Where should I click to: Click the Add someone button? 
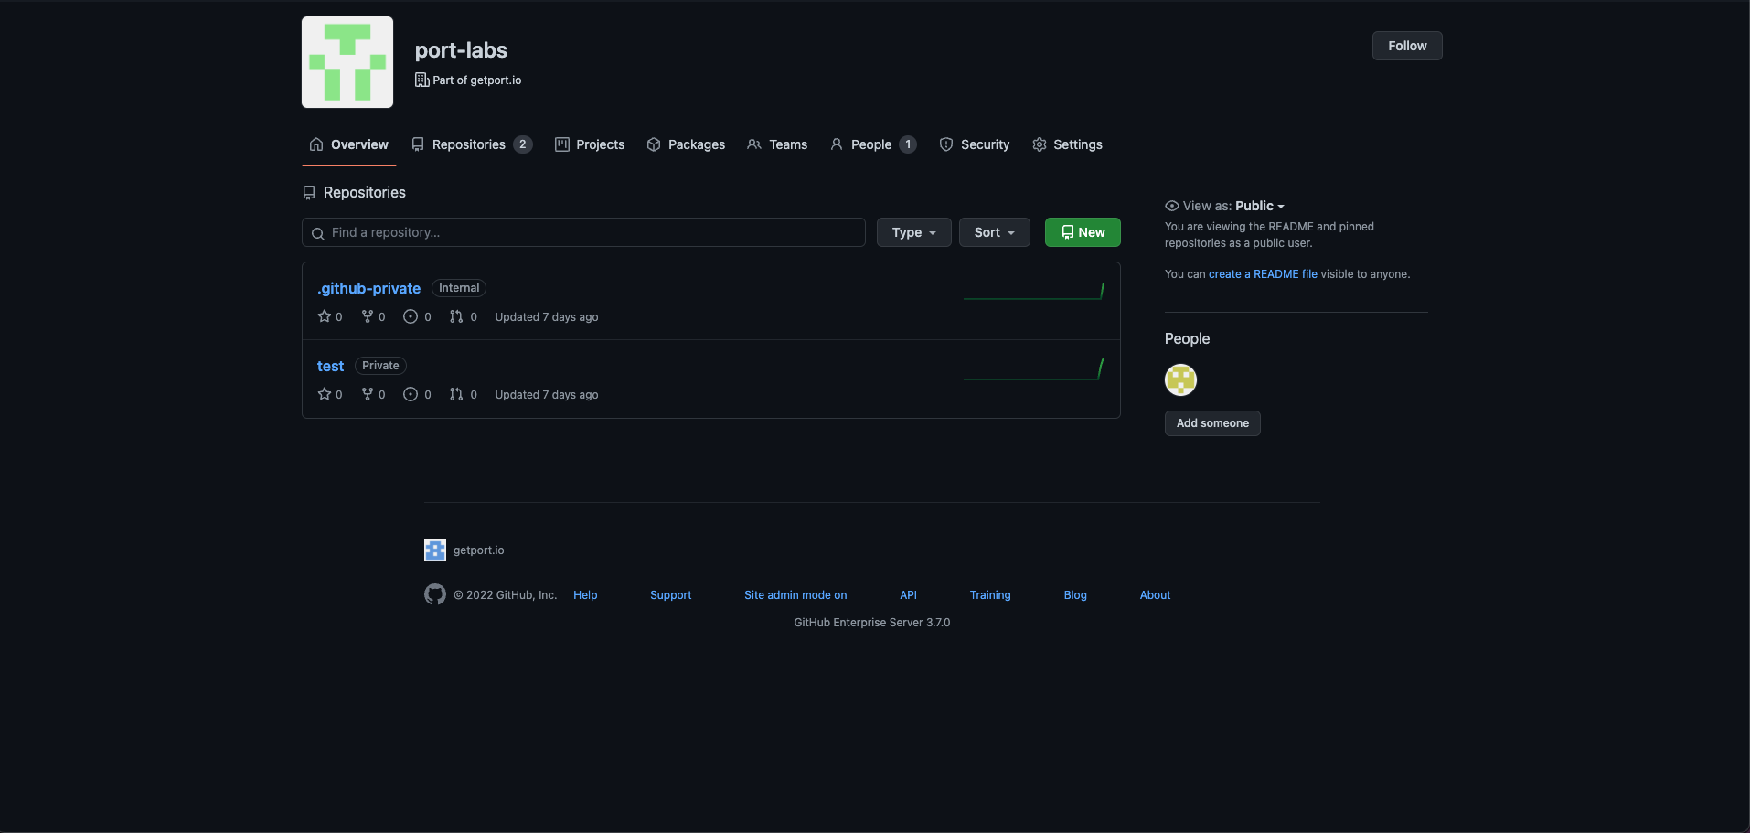tap(1212, 423)
